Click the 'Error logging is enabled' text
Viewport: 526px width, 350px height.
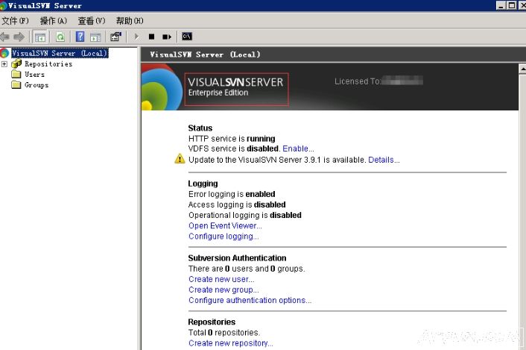[x=232, y=194]
